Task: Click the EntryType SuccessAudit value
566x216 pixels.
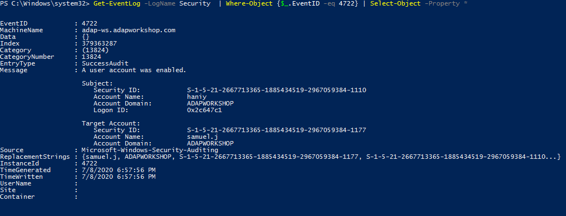Action: coord(105,63)
